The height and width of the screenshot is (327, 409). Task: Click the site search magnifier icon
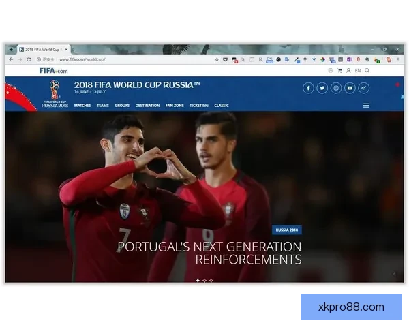tap(367, 70)
